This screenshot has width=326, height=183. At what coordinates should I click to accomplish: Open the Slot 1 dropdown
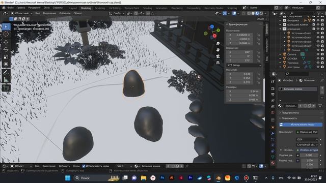pos(124,166)
